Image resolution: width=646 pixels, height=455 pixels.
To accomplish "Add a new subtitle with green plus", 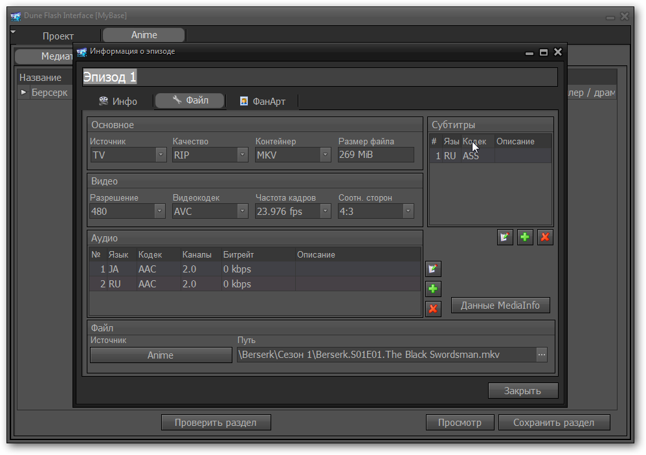I will point(525,238).
